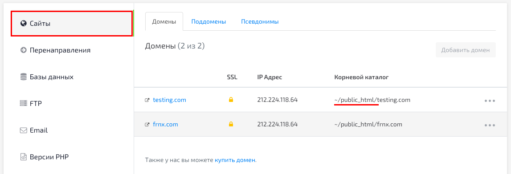This screenshot has height=174, width=511.
Task: Open the frnx.com domain link
Action: 166,124
